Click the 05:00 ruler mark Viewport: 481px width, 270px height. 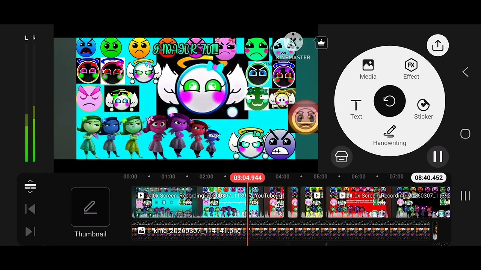click(x=321, y=177)
